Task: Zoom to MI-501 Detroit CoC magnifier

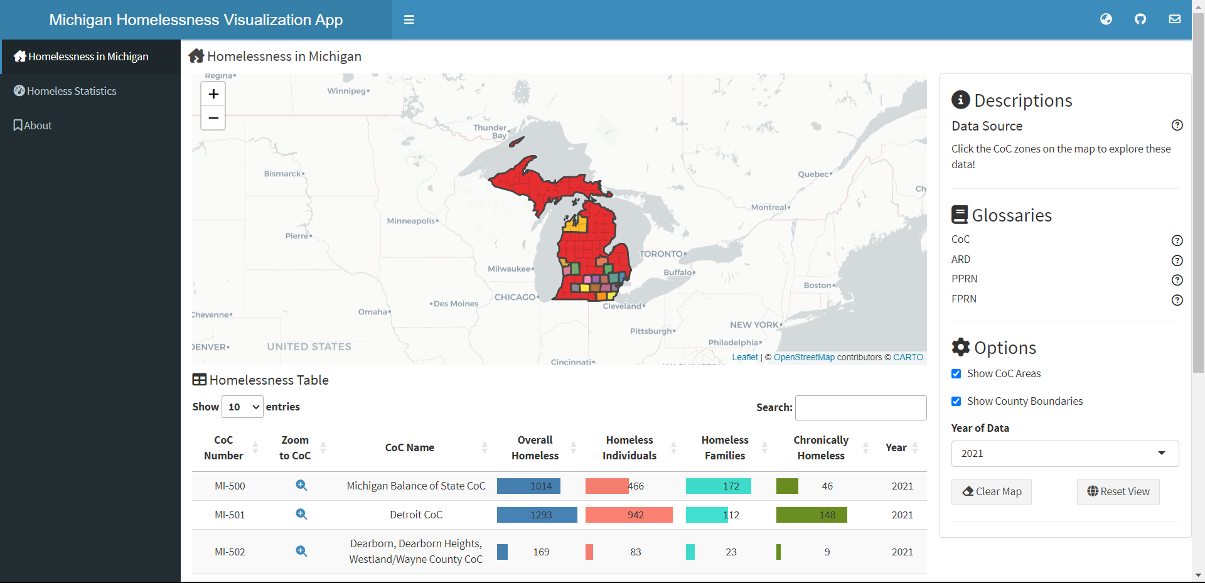Action: [301, 514]
